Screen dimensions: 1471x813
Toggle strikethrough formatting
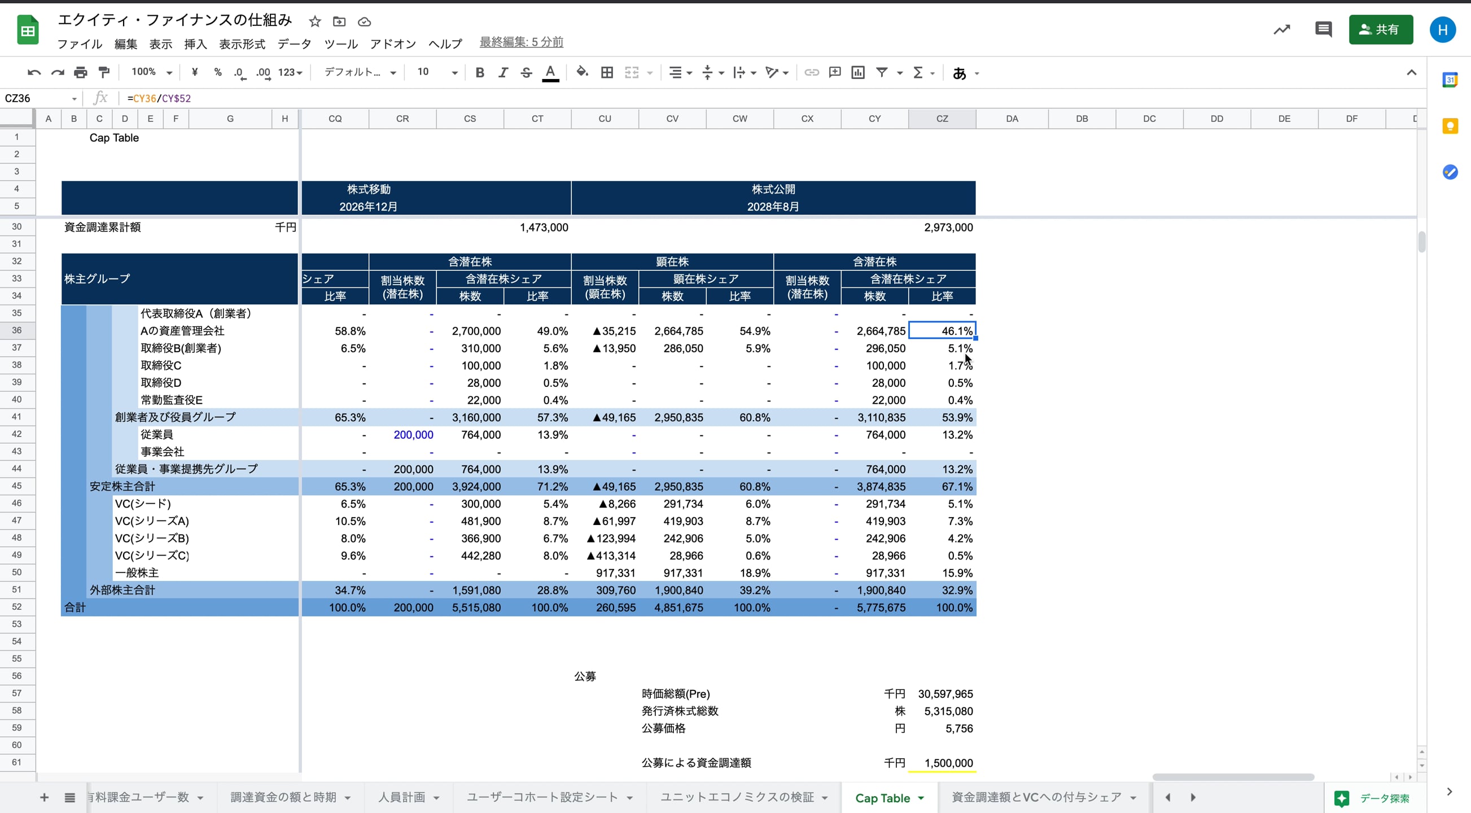point(526,73)
